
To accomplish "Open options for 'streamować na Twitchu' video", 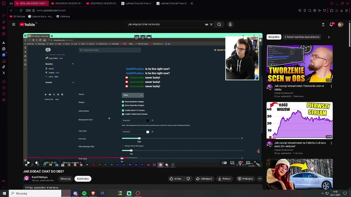I will [x=331, y=143].
